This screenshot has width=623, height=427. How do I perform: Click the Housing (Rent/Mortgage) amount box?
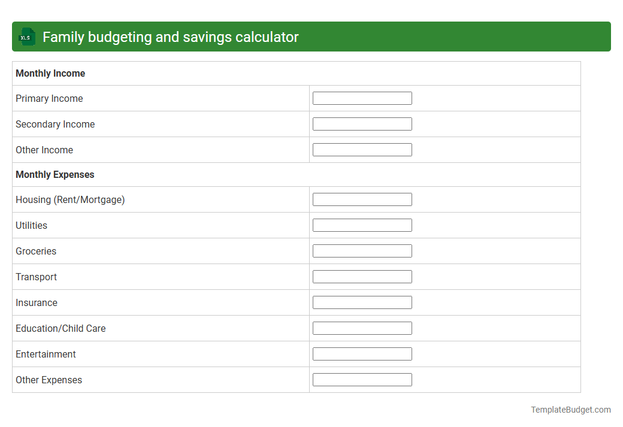[x=362, y=199]
